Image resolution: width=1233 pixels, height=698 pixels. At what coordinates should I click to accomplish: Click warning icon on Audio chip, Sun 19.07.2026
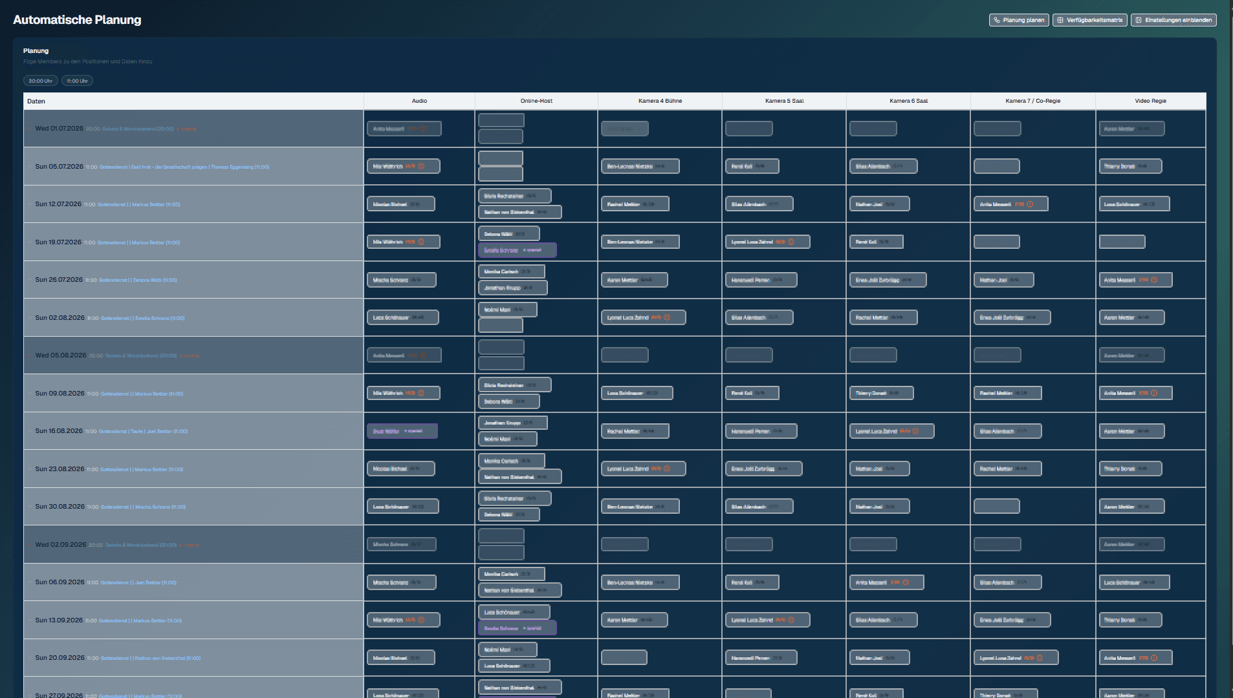click(x=421, y=242)
